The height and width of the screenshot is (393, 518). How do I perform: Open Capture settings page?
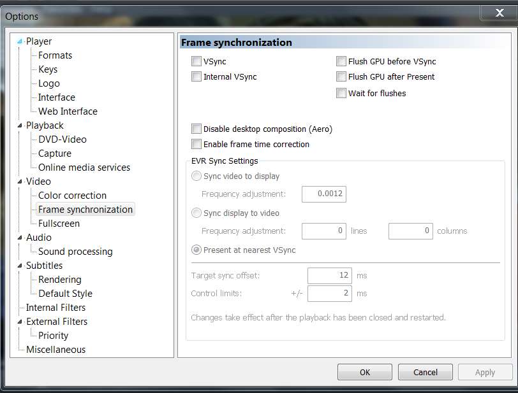coord(55,154)
